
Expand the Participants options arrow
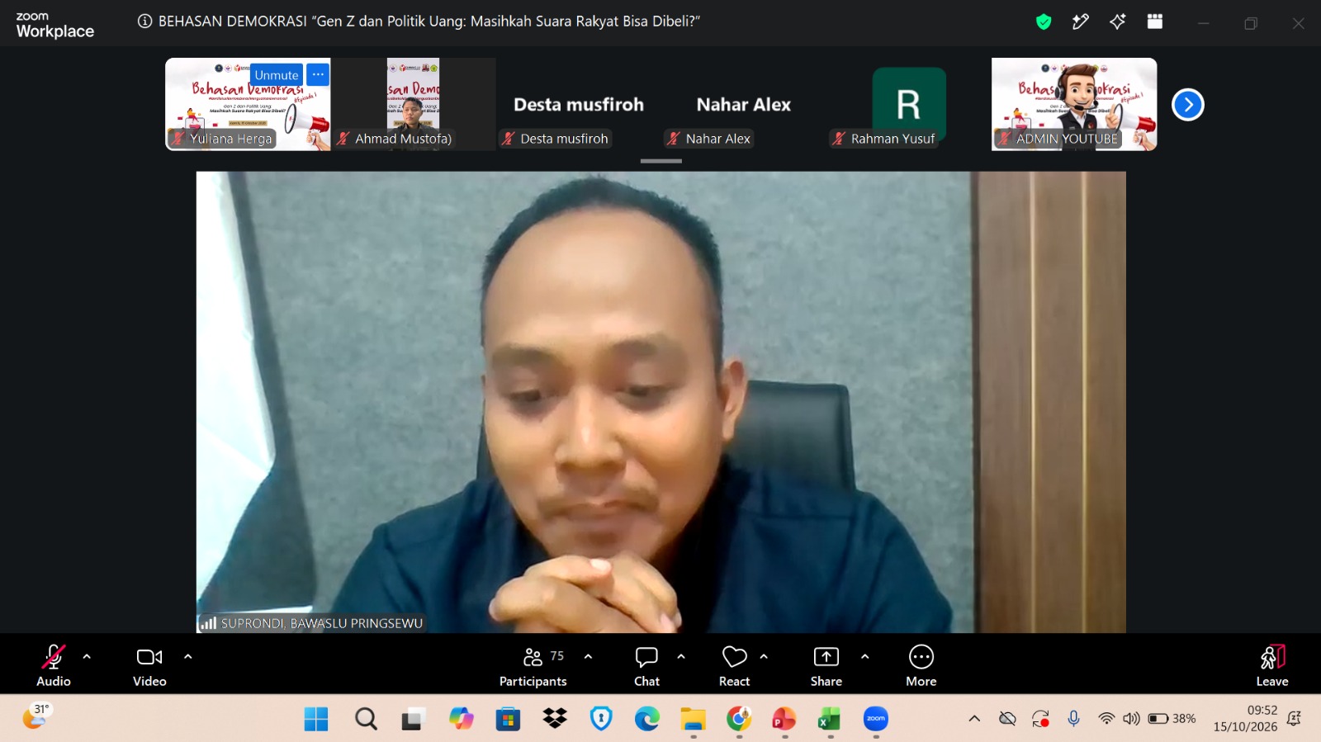pos(588,657)
